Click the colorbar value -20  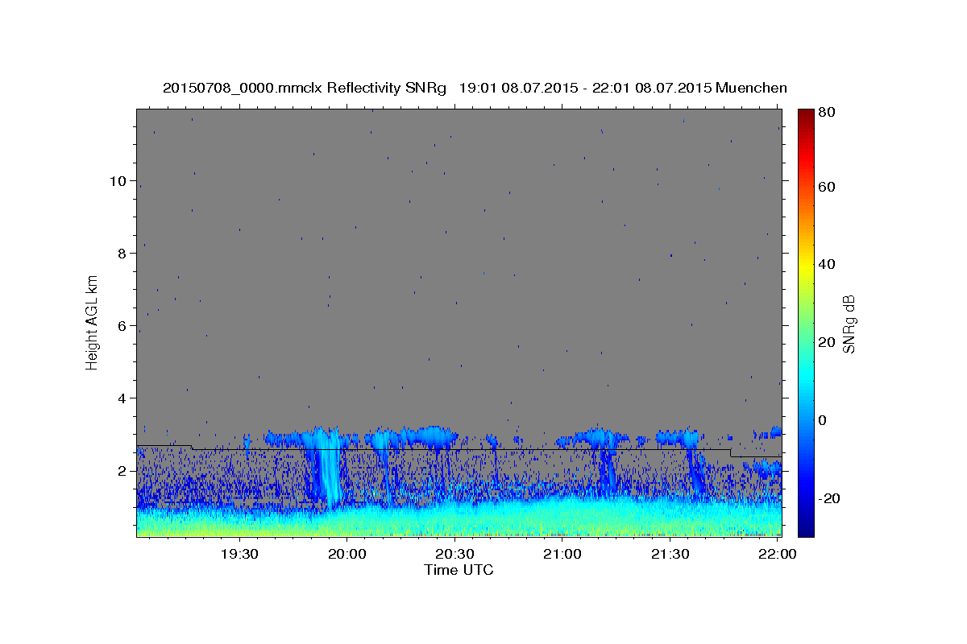click(828, 498)
